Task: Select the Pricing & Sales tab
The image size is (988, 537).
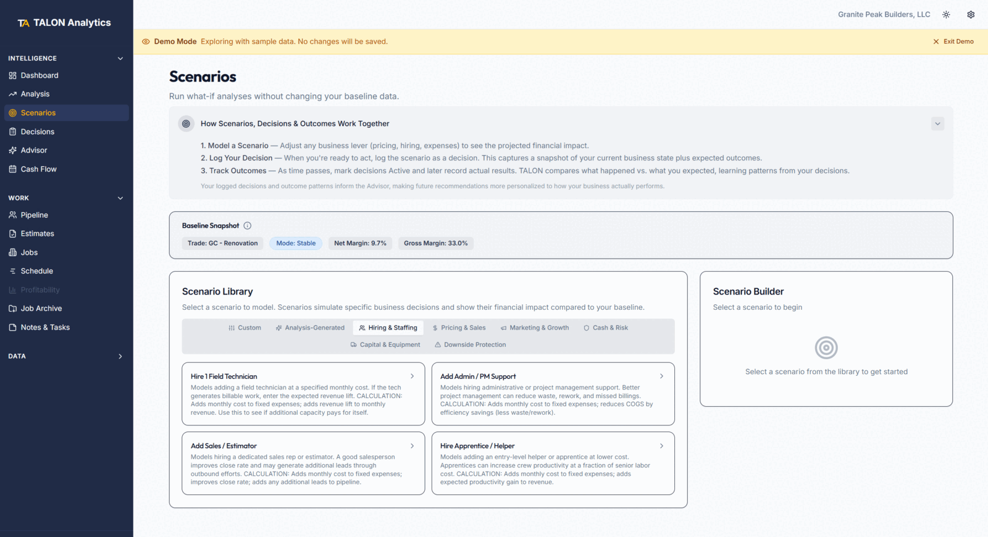Action: [x=459, y=328]
